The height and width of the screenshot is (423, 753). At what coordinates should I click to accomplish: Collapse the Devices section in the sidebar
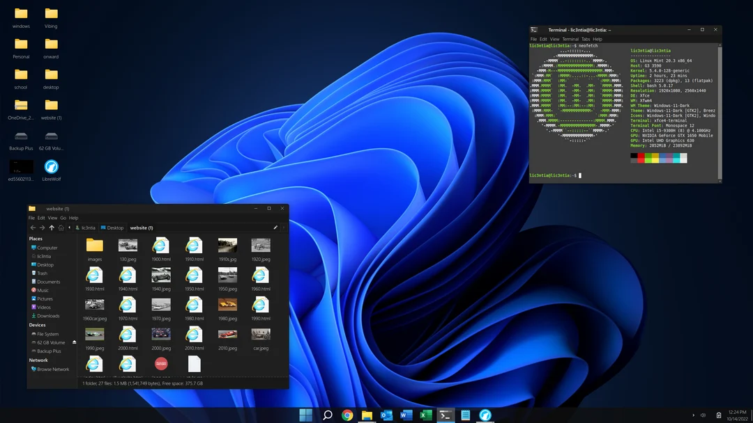(37, 325)
